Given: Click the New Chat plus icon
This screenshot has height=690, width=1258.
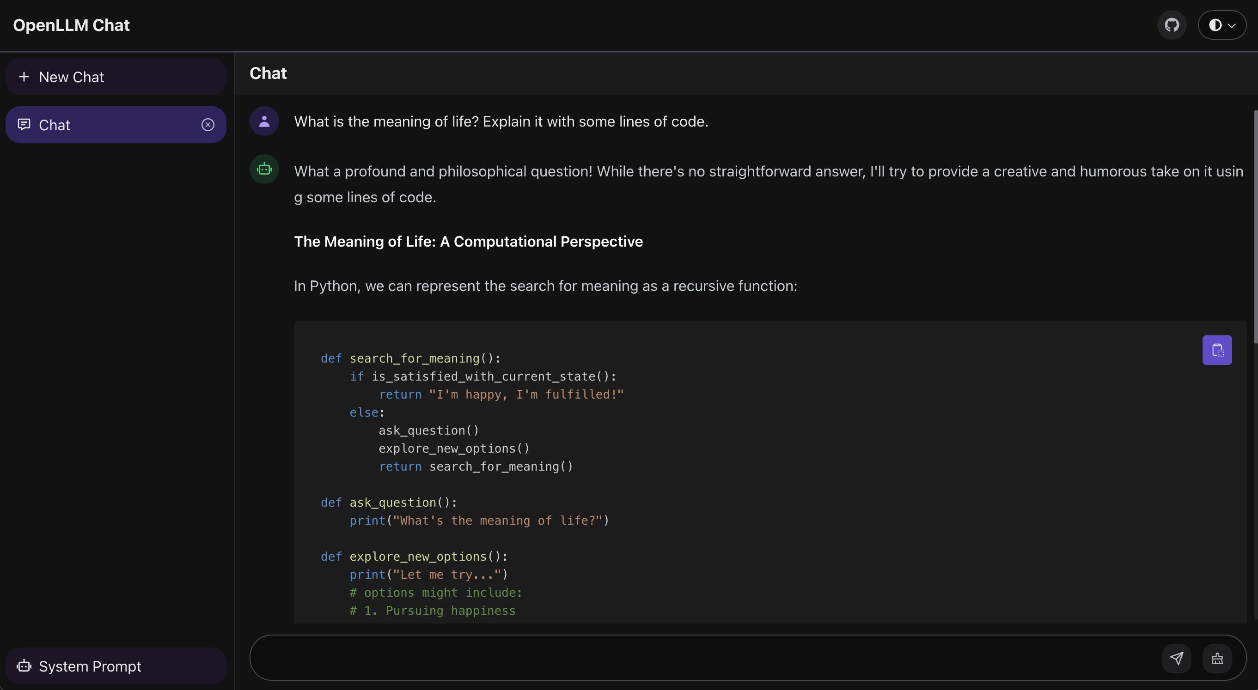Looking at the screenshot, I should pos(24,77).
